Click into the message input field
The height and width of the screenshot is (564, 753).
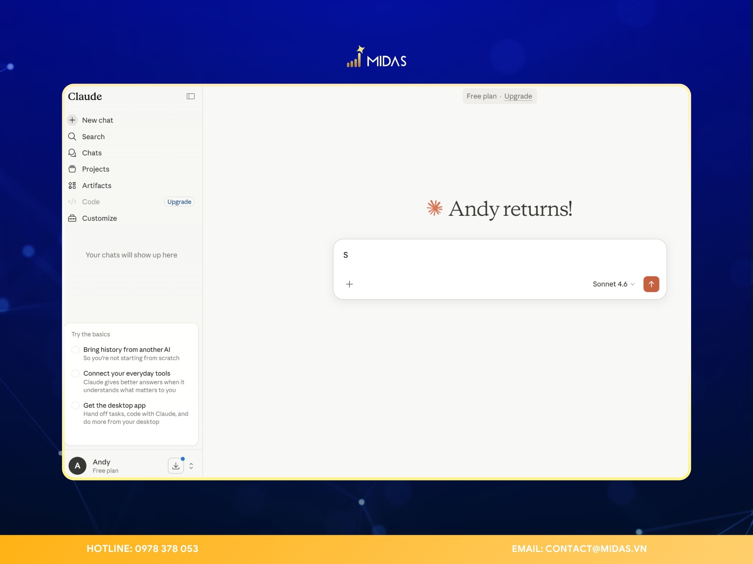pyautogui.click(x=499, y=256)
